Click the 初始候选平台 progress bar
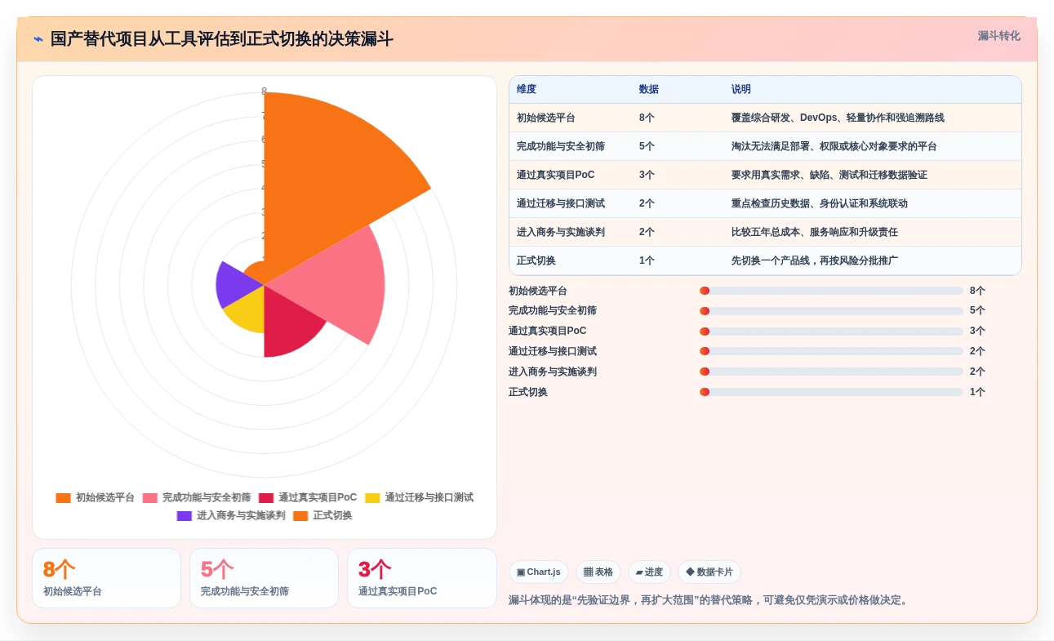This screenshot has height=641, width=1054. coord(831,291)
